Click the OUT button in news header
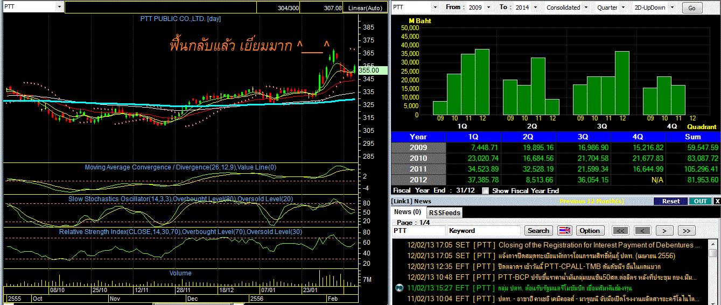Image resolution: width=721 pixels, height=305 pixels. [700, 201]
